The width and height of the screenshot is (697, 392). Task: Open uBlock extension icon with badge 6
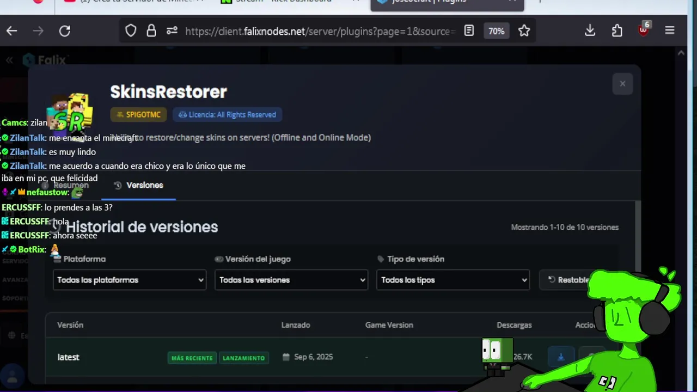pos(644,30)
